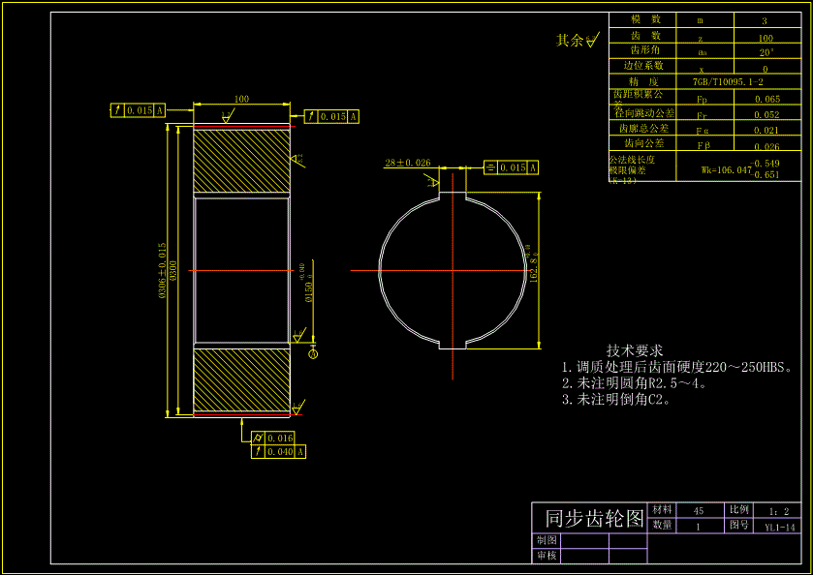
Task: Select the Fp value 0.065
Action: tap(767, 99)
